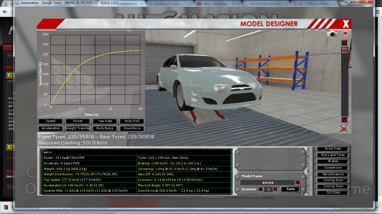The height and width of the screenshot is (214, 382).
Task: Decrease revision with red minus button
Action: [x=261, y=189]
